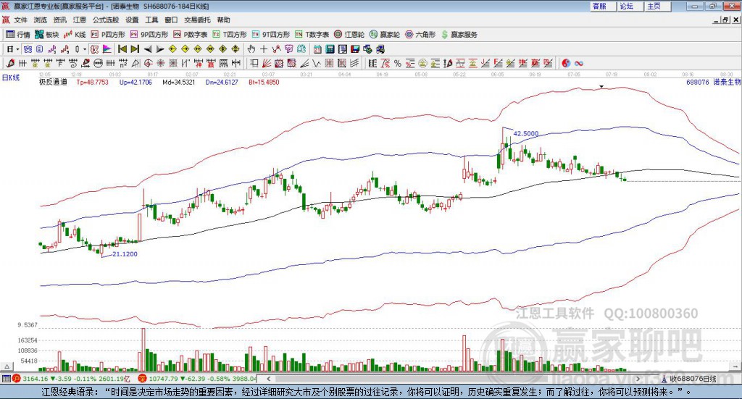Screen dimensions: 742x399
Task: Open the 板块 sector view
Action: [x=47, y=35]
